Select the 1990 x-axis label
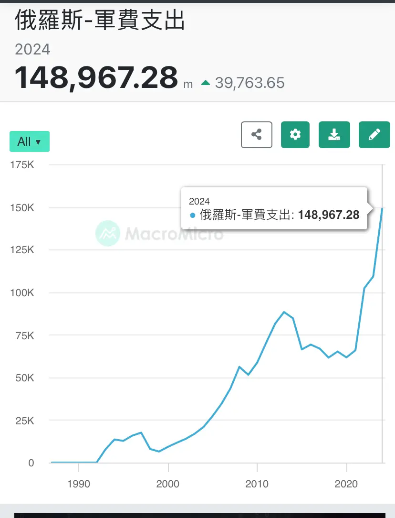 (x=78, y=484)
